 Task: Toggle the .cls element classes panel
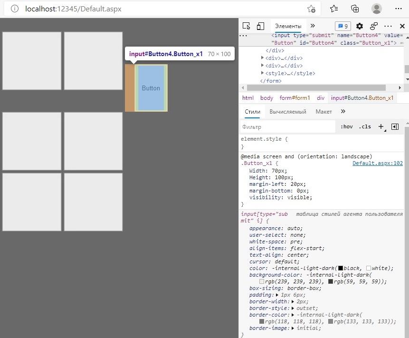[365, 126]
